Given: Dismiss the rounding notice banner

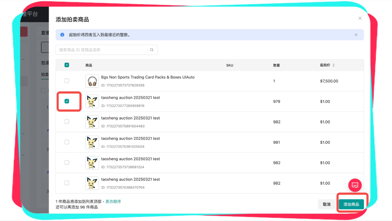Looking at the screenshot, I should click(356, 35).
